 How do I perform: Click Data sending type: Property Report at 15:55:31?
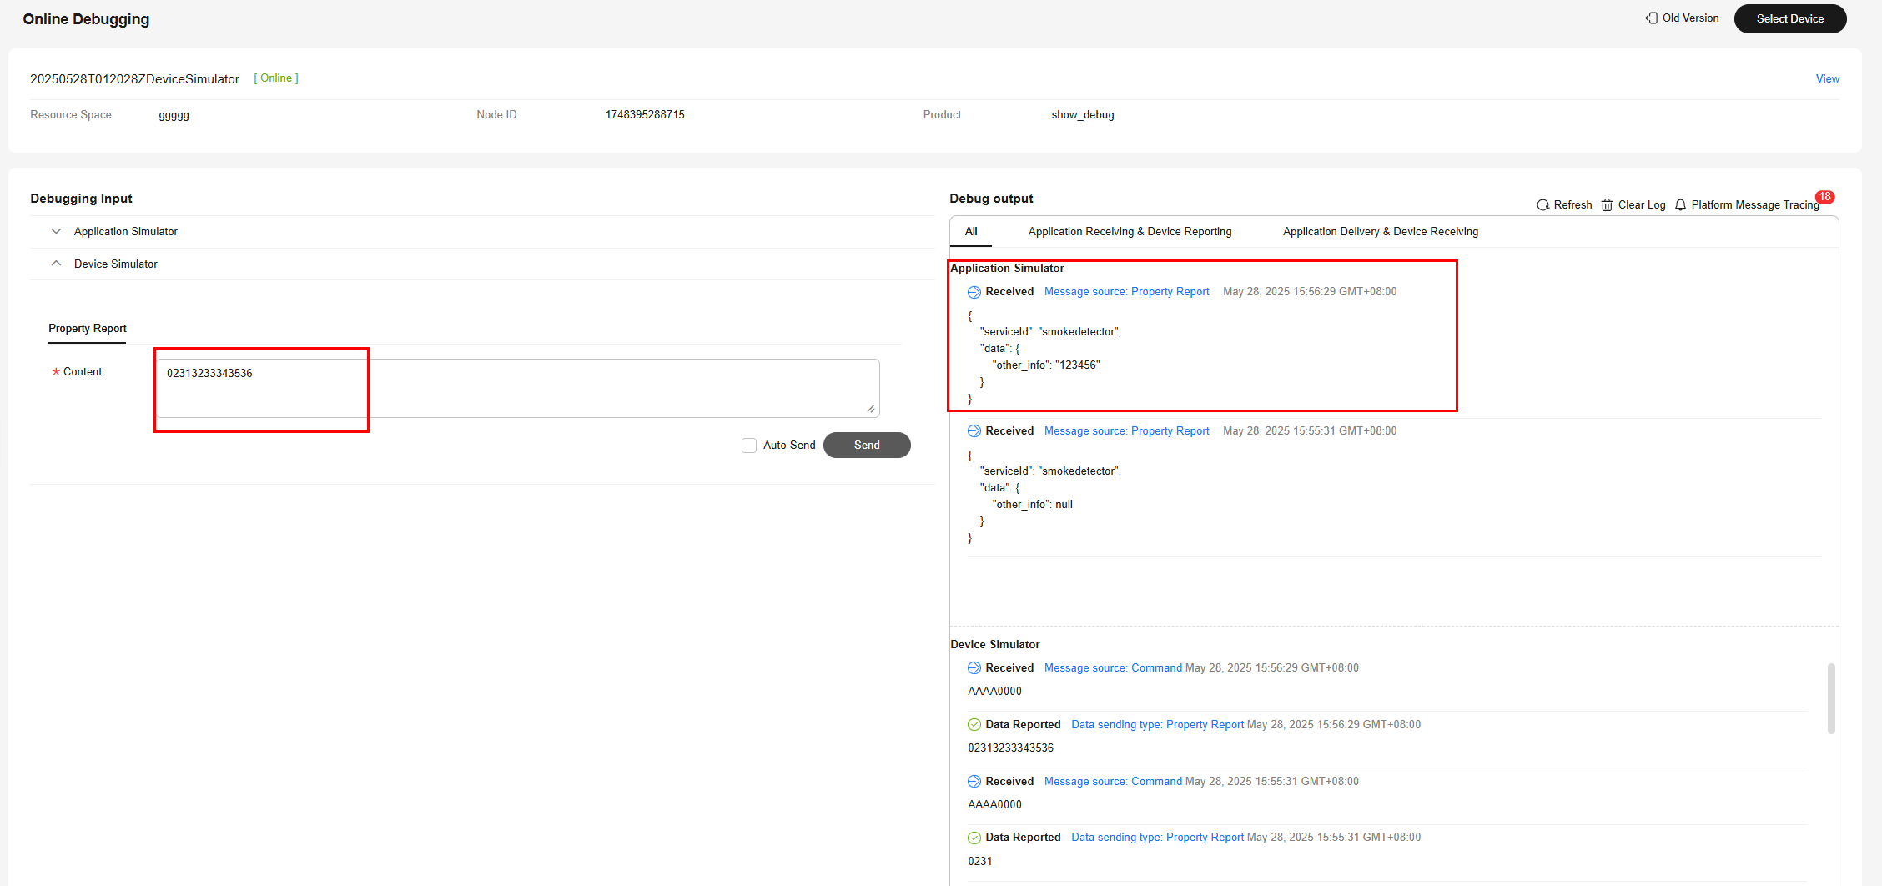click(1157, 838)
